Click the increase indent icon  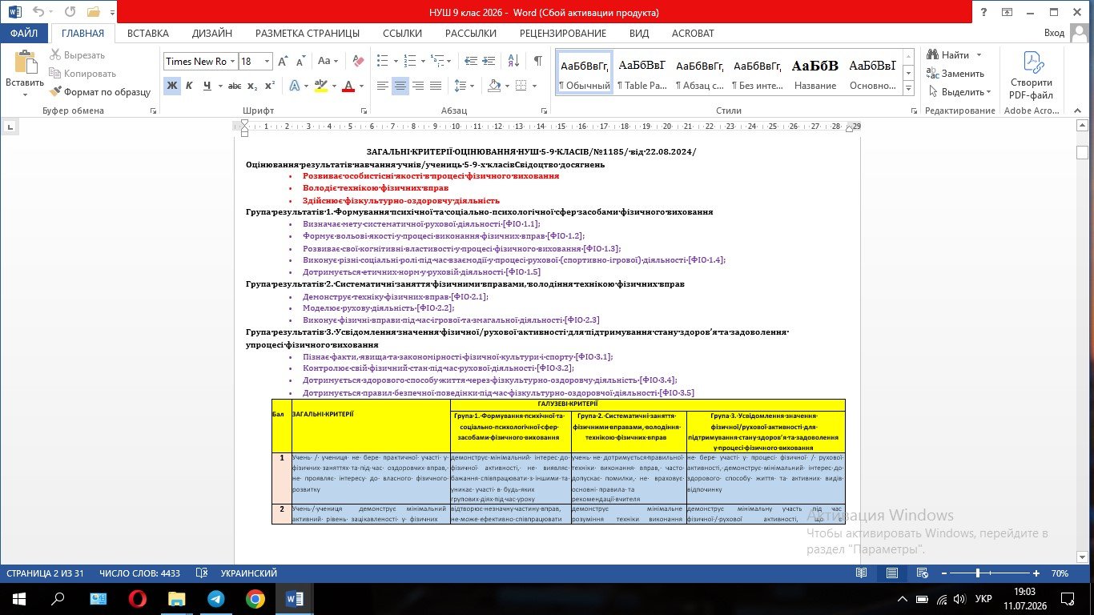(490, 61)
